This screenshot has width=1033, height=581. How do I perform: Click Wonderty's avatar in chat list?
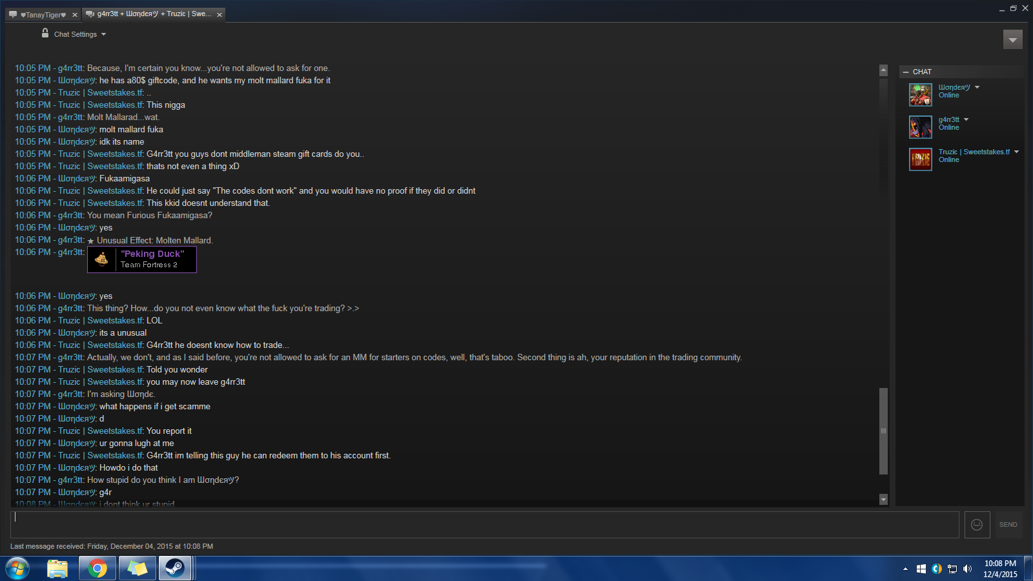click(921, 95)
